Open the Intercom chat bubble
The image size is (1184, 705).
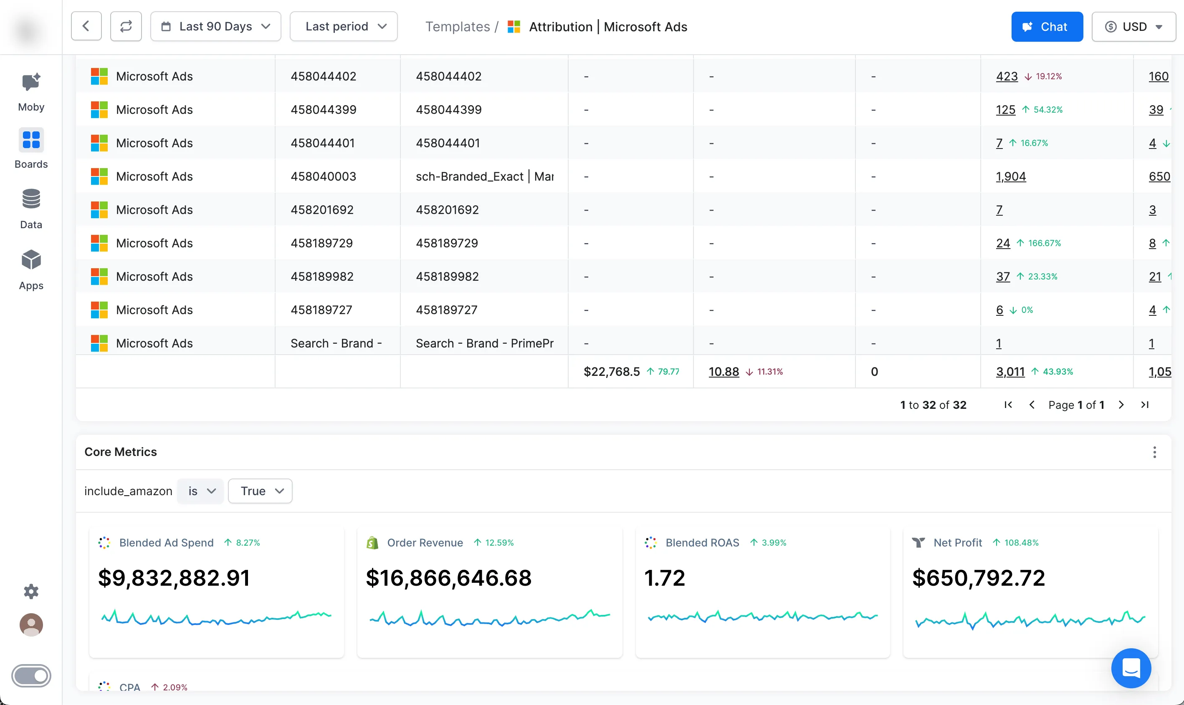tap(1131, 668)
